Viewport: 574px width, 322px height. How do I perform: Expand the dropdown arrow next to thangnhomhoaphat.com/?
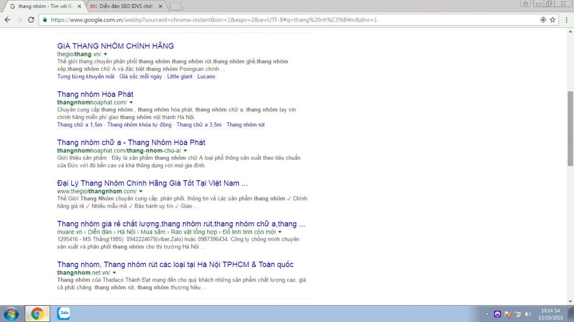point(131,103)
